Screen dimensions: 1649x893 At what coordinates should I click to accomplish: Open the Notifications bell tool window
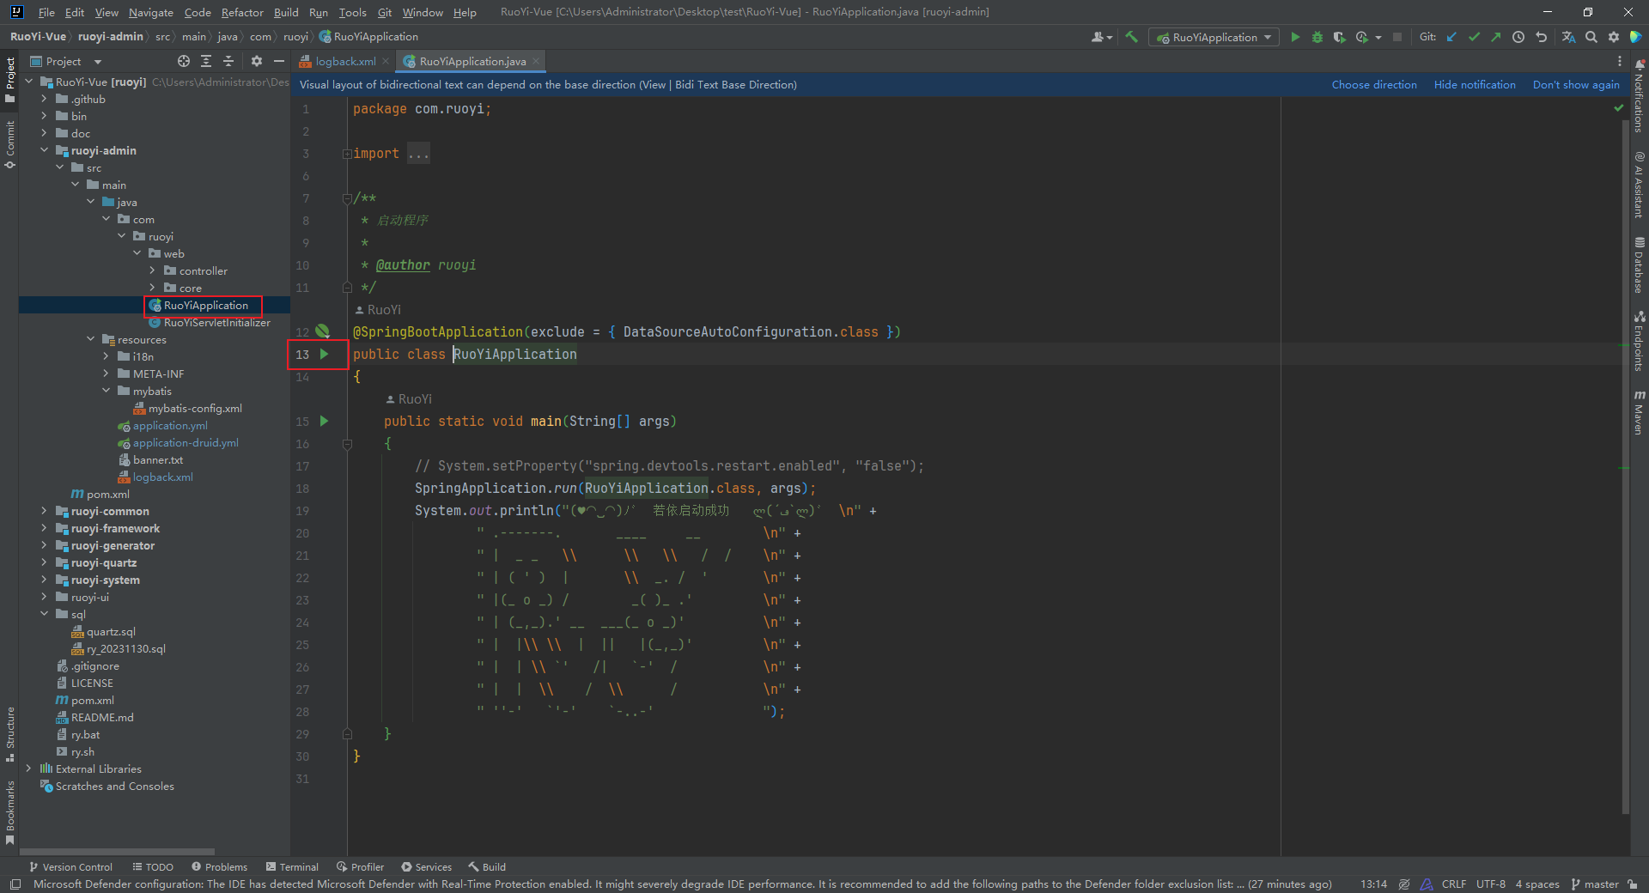(x=1640, y=95)
